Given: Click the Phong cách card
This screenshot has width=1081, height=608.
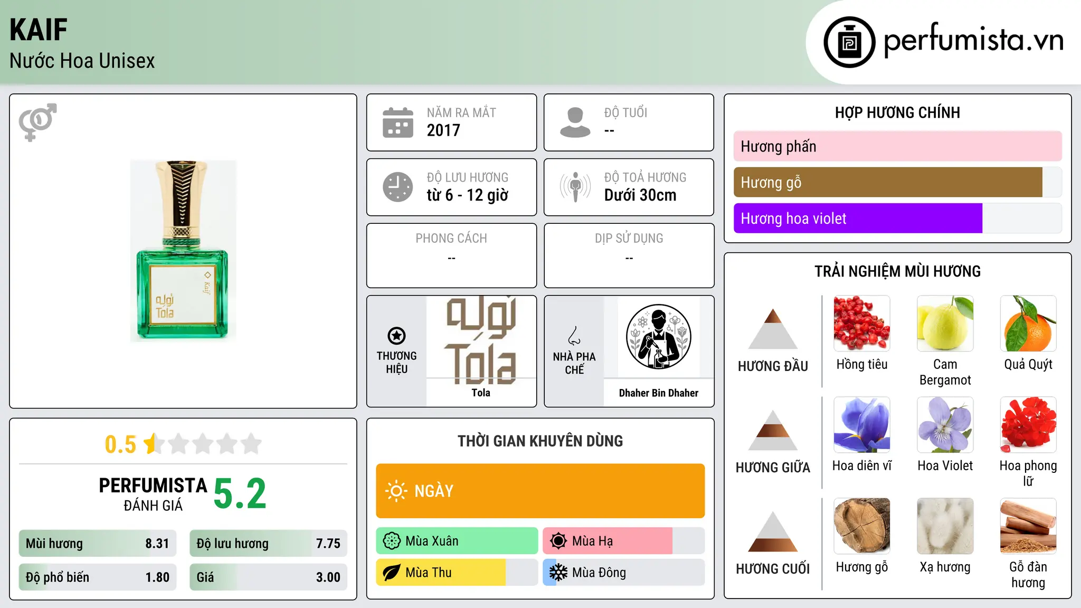Looking at the screenshot, I should point(451,255).
